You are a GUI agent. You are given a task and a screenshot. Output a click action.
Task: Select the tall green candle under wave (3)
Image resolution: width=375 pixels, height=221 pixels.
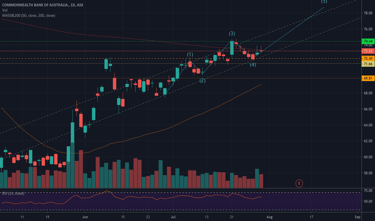[x=232, y=48]
